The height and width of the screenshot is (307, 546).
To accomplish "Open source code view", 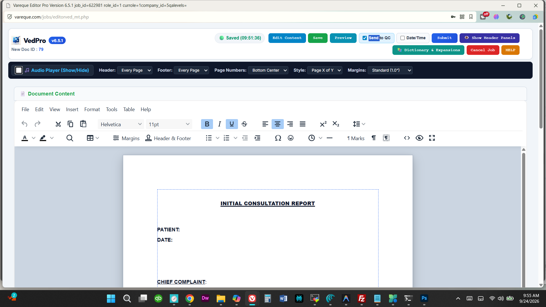I will pos(407,138).
